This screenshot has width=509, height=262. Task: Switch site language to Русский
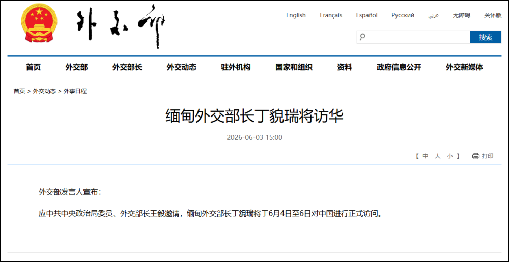pos(403,15)
